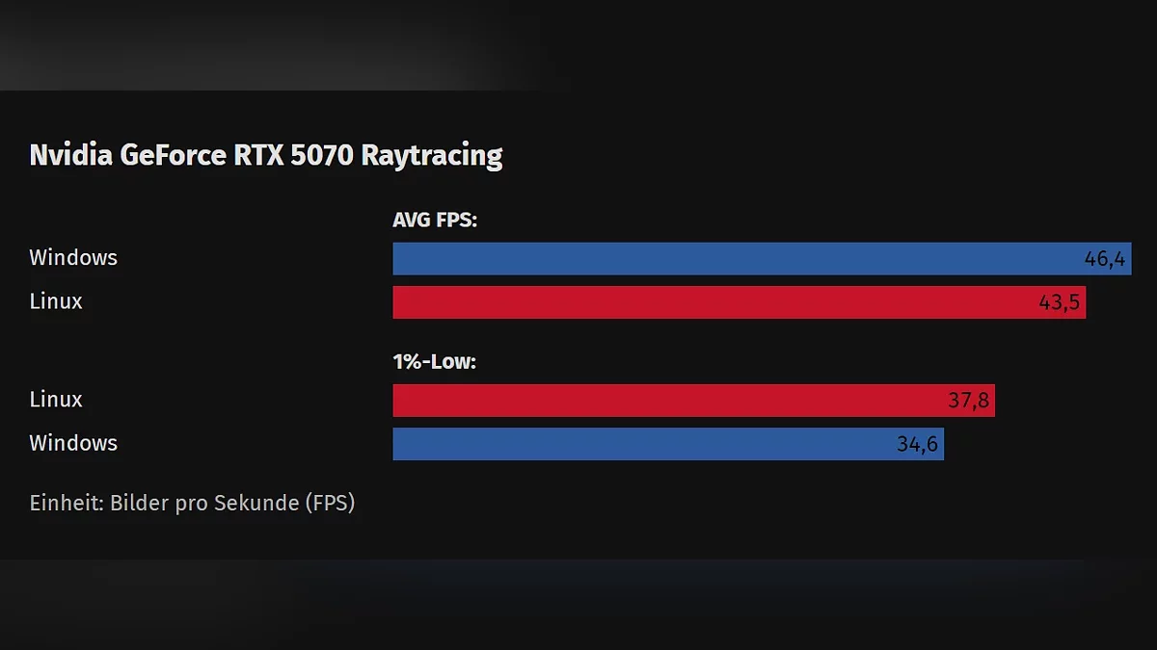
Task: Click the word Nvidia in the chart title
Action: click(x=70, y=155)
